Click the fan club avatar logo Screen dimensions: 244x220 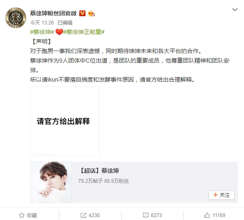pos(16,18)
